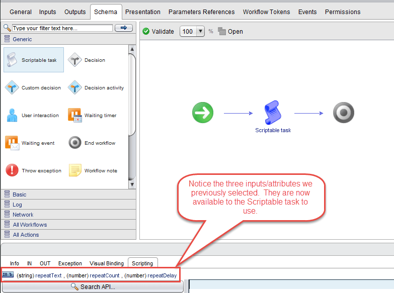Switch to the Presentation tab

click(x=143, y=12)
